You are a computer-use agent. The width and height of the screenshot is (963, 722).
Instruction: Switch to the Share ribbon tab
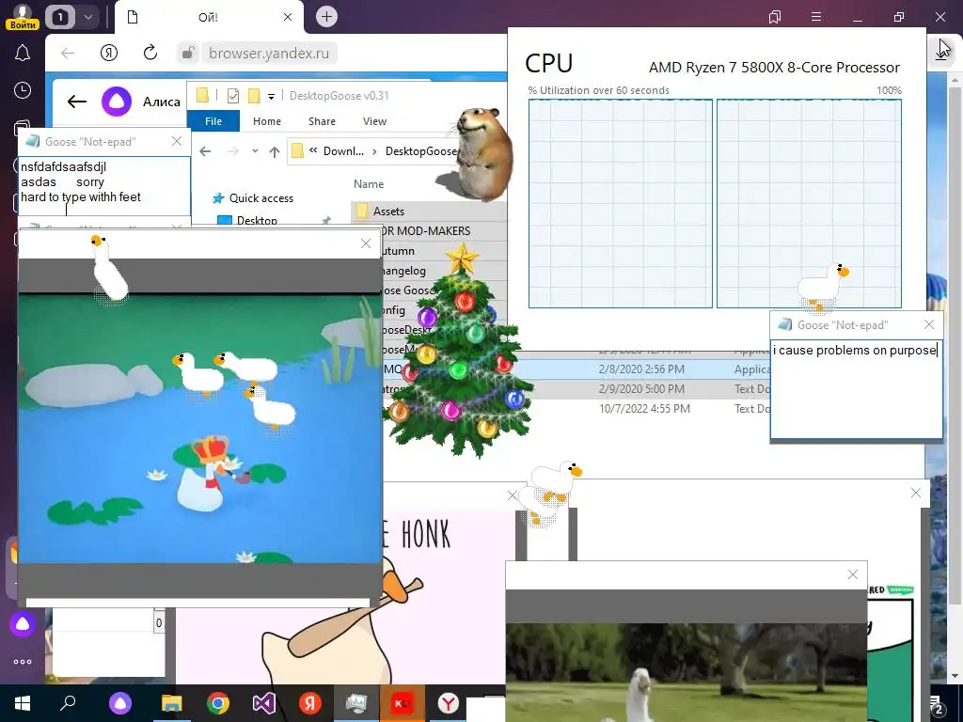tap(322, 121)
